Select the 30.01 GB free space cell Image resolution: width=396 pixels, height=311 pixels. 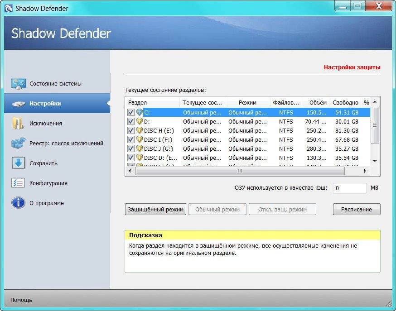coord(347,122)
